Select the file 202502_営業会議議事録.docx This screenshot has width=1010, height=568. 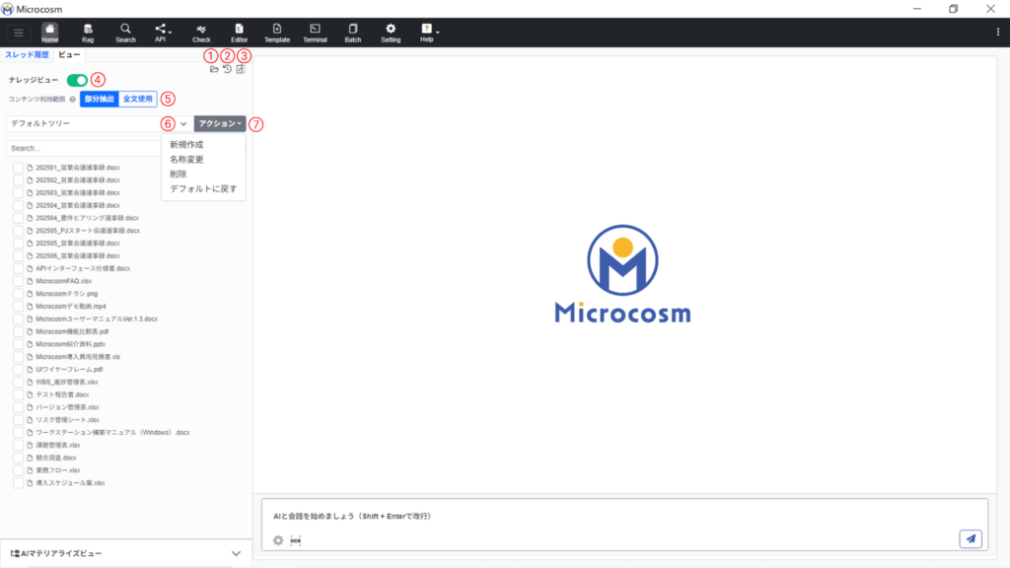78,180
